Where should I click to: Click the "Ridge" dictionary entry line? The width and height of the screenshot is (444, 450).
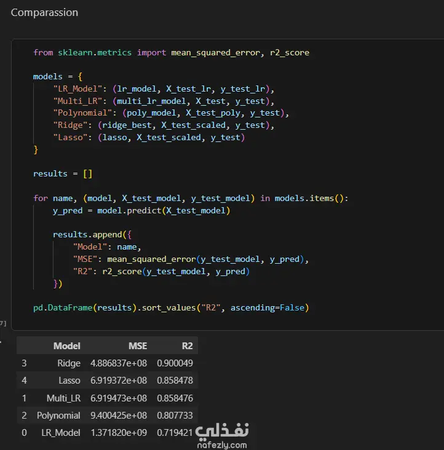[164, 125]
